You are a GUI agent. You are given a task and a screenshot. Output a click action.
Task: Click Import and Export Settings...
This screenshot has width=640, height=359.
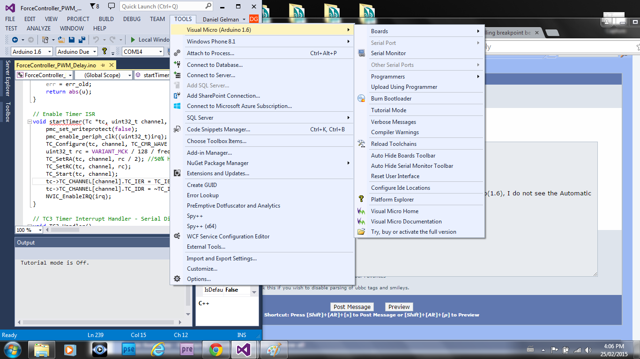click(x=262, y=258)
